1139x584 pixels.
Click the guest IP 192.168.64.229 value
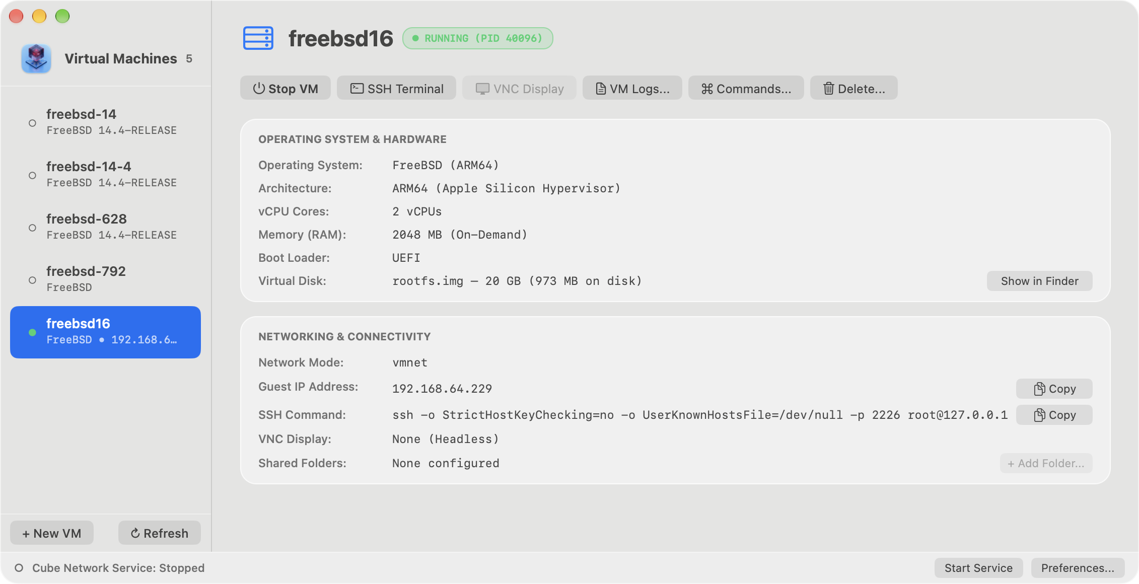pos(442,389)
